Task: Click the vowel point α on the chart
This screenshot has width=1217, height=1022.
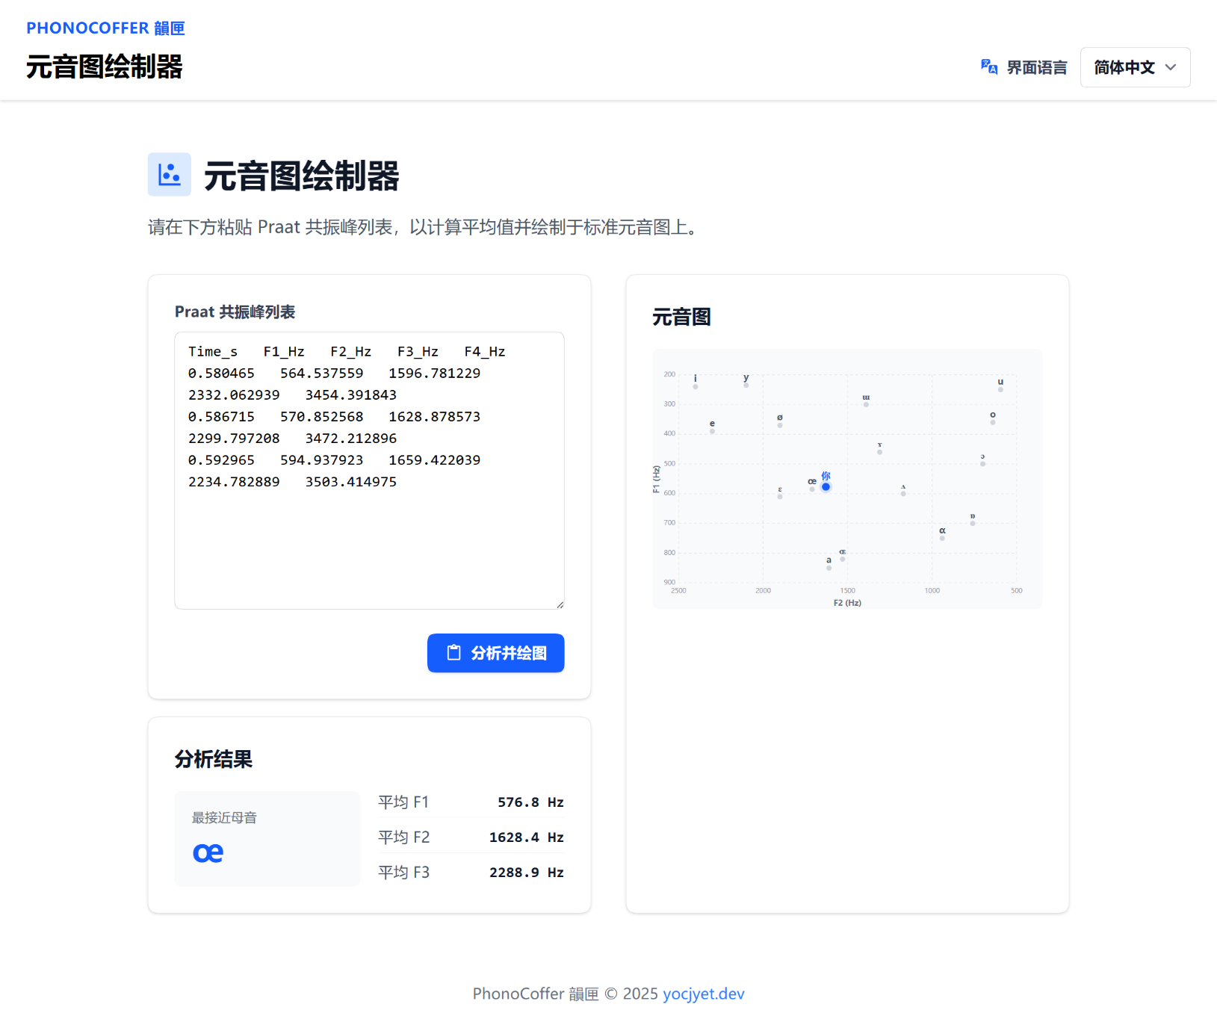Action: pyautogui.click(x=943, y=537)
